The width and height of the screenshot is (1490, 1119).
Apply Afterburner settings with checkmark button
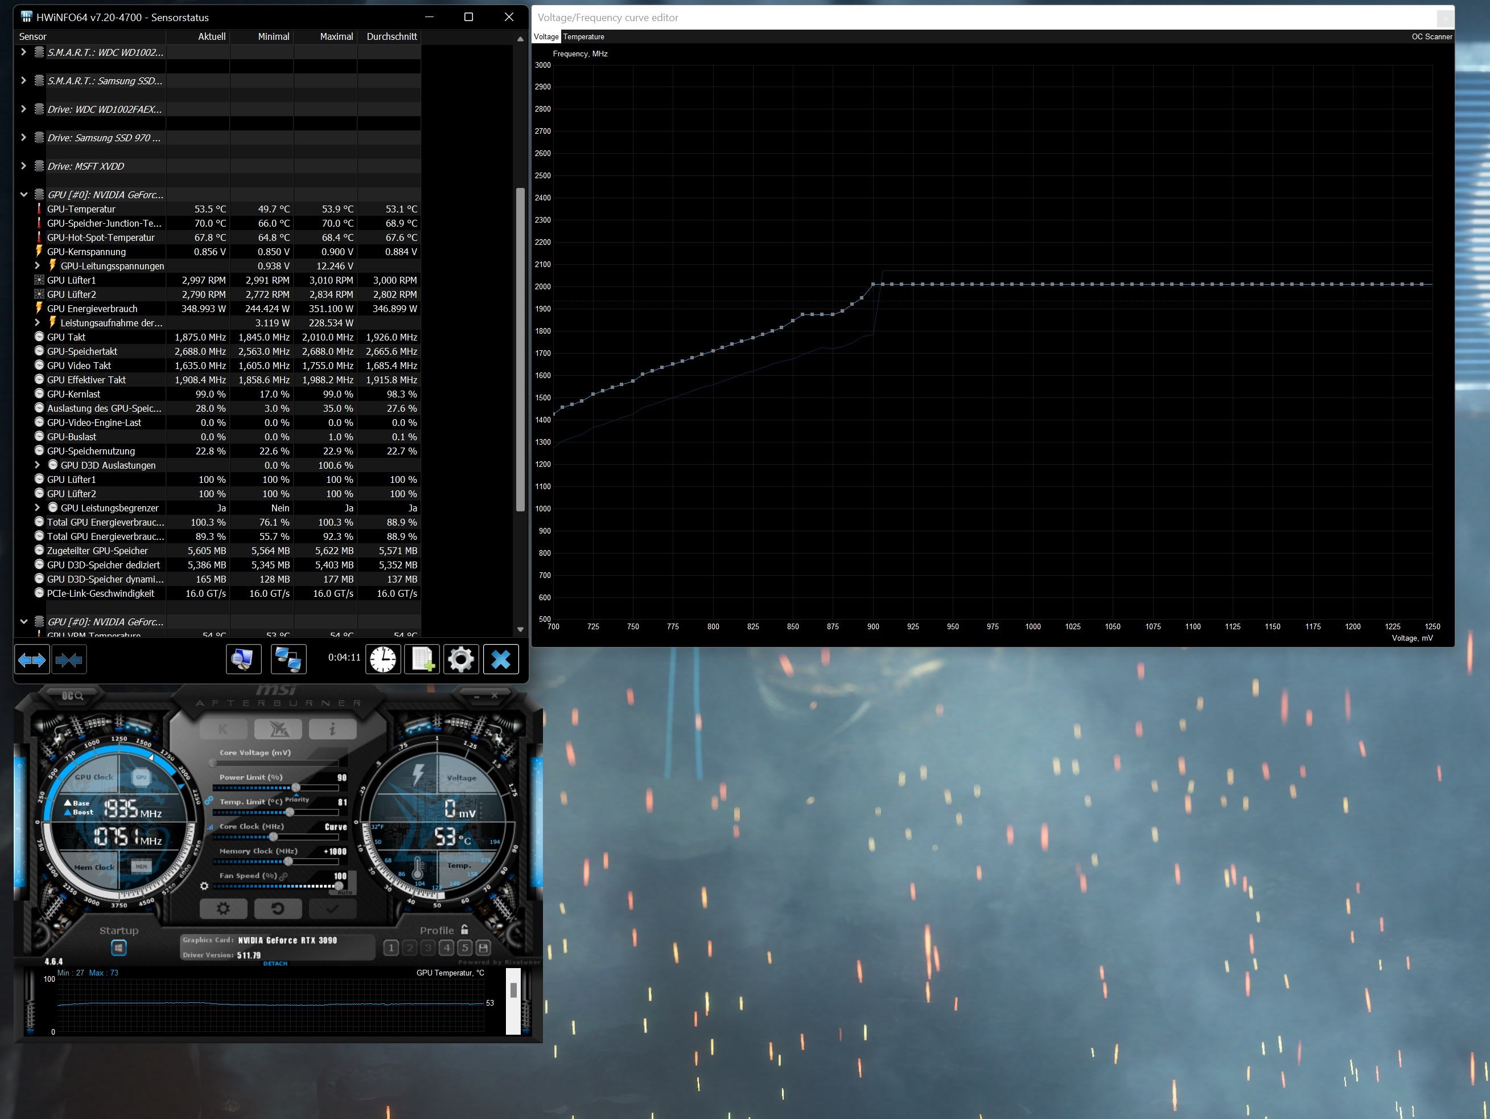pyautogui.click(x=333, y=909)
